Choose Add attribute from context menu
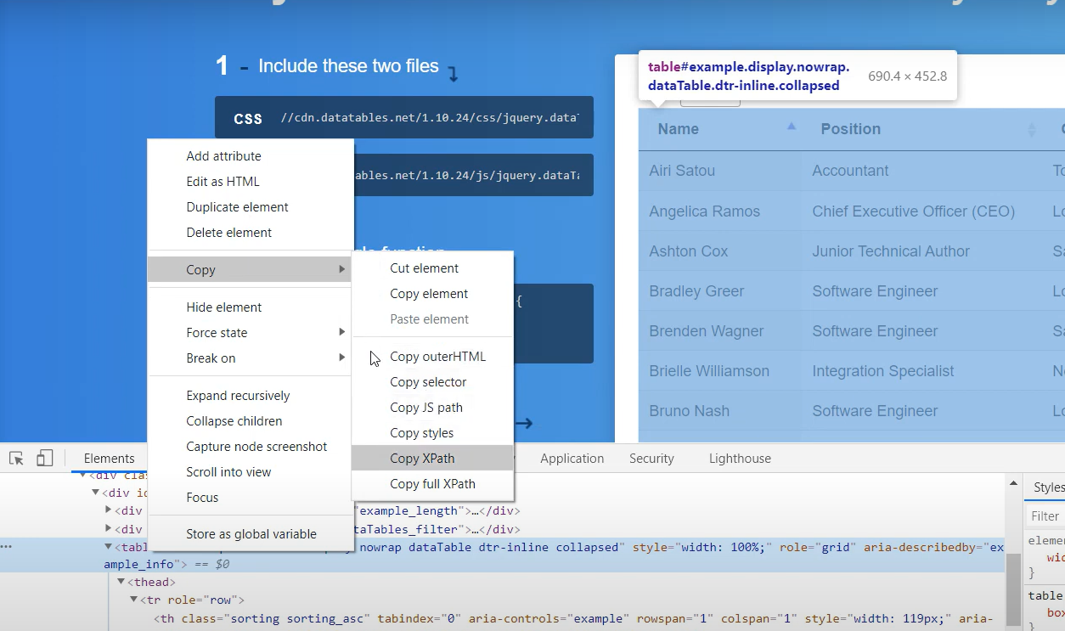 pyautogui.click(x=251, y=156)
